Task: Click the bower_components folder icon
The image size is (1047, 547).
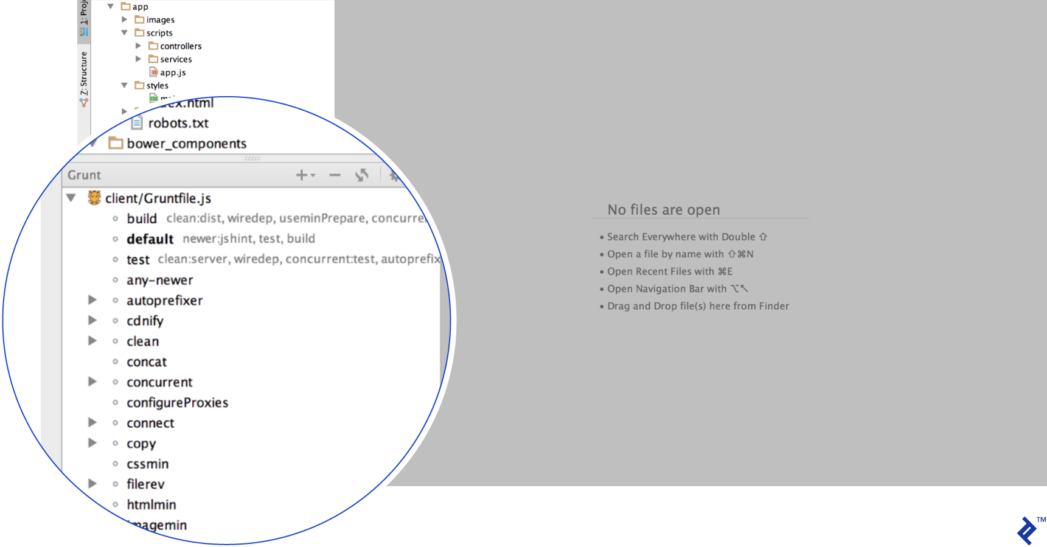Action: click(116, 143)
